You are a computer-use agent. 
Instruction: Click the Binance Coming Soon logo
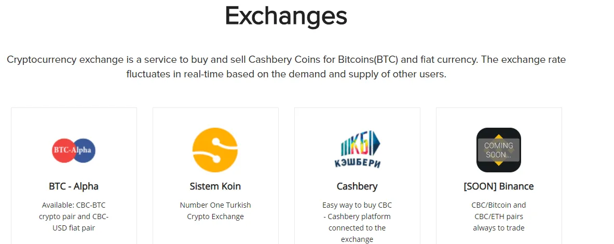pos(498,150)
